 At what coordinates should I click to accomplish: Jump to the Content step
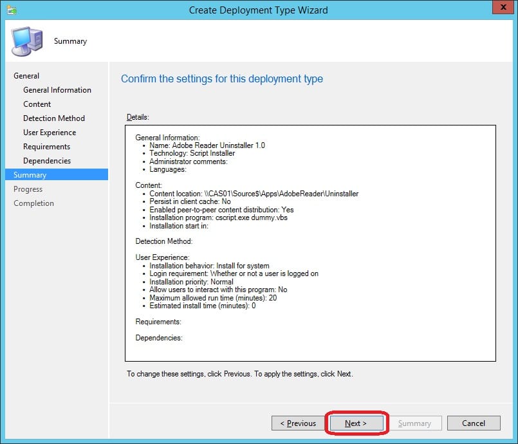37,104
